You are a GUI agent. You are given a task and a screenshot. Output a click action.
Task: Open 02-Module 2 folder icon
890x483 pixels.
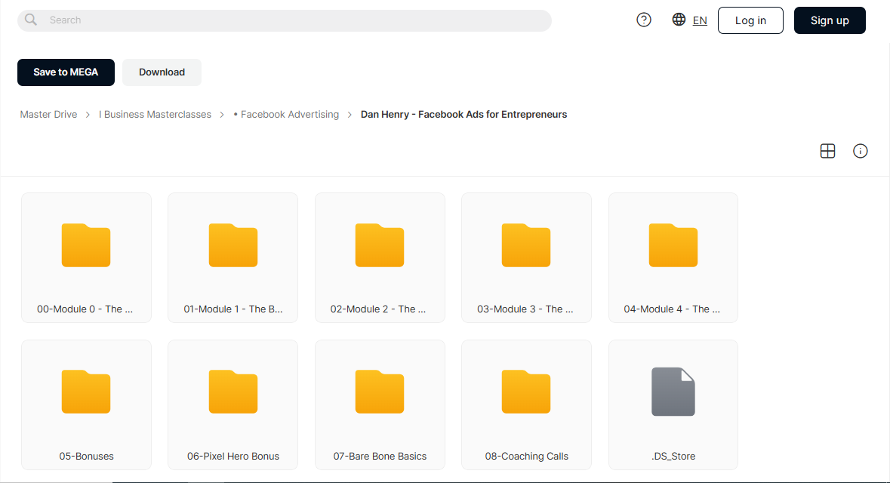coord(380,245)
